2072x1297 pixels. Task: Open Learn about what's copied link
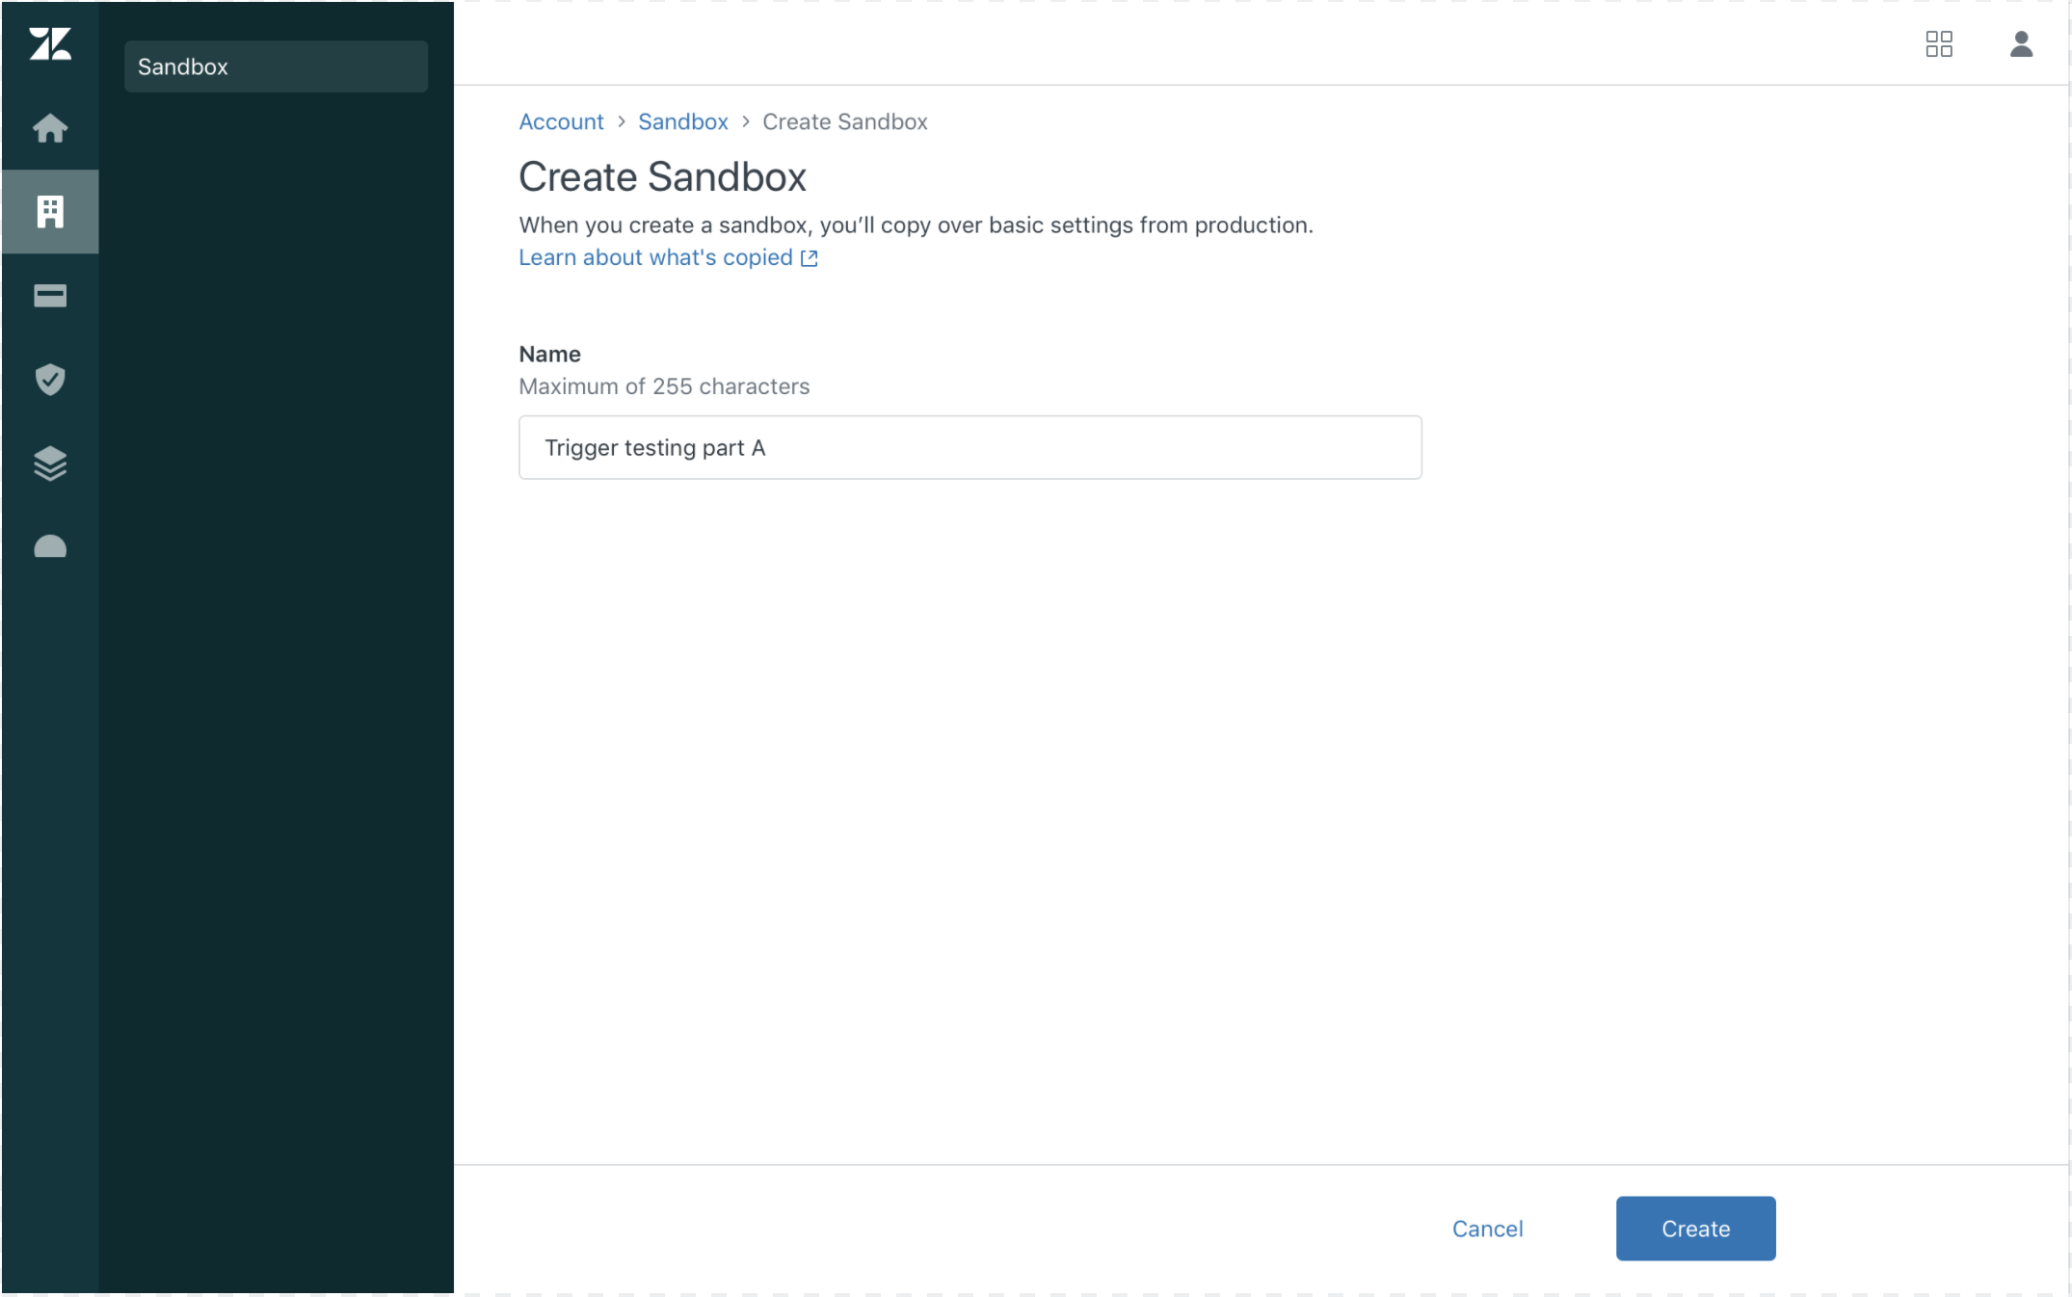point(655,257)
